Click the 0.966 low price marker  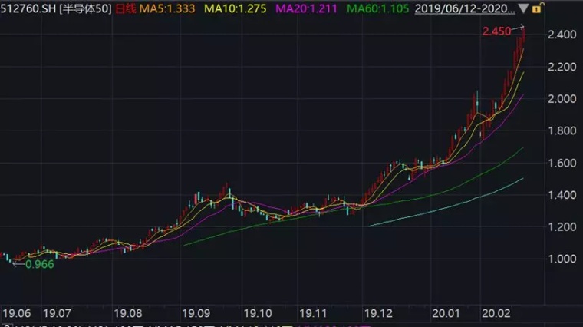coord(40,264)
